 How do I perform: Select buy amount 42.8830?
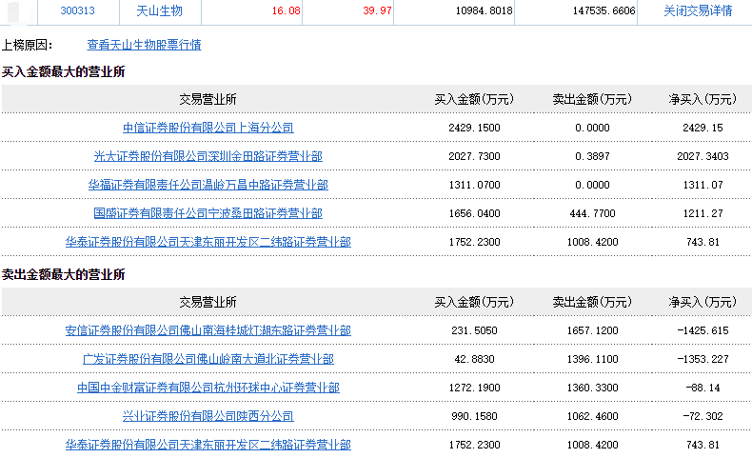pyautogui.click(x=474, y=359)
